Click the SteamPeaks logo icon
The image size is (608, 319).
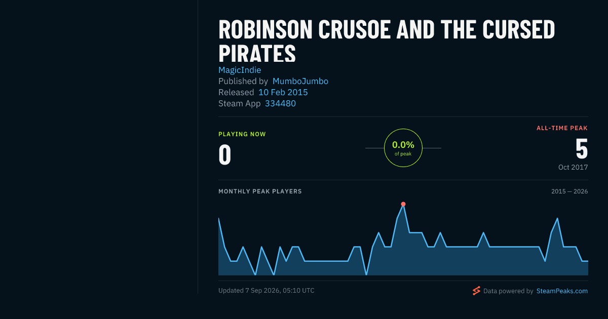[x=476, y=291]
